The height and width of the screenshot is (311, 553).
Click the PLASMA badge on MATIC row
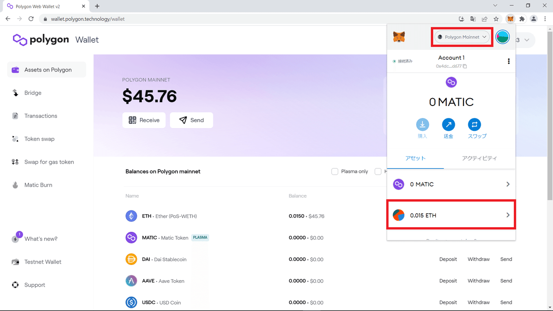pos(200,238)
